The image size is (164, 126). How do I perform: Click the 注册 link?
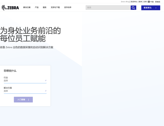(x=145, y=2)
